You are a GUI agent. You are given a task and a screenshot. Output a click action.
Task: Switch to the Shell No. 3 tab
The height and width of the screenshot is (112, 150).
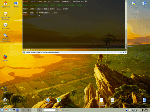[35, 50]
